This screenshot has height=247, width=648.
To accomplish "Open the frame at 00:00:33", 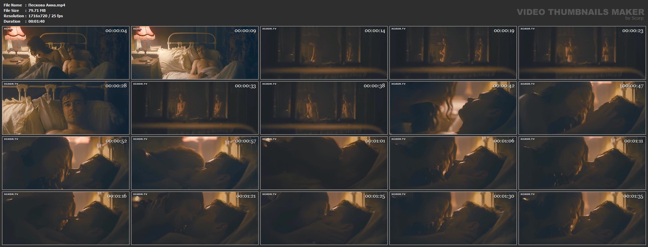I will [x=195, y=108].
